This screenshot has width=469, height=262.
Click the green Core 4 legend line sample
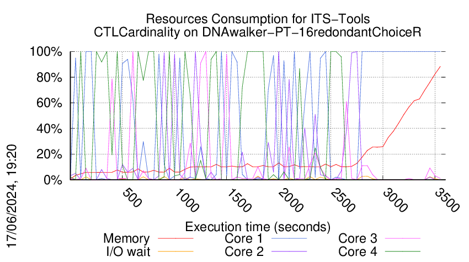click(x=403, y=252)
